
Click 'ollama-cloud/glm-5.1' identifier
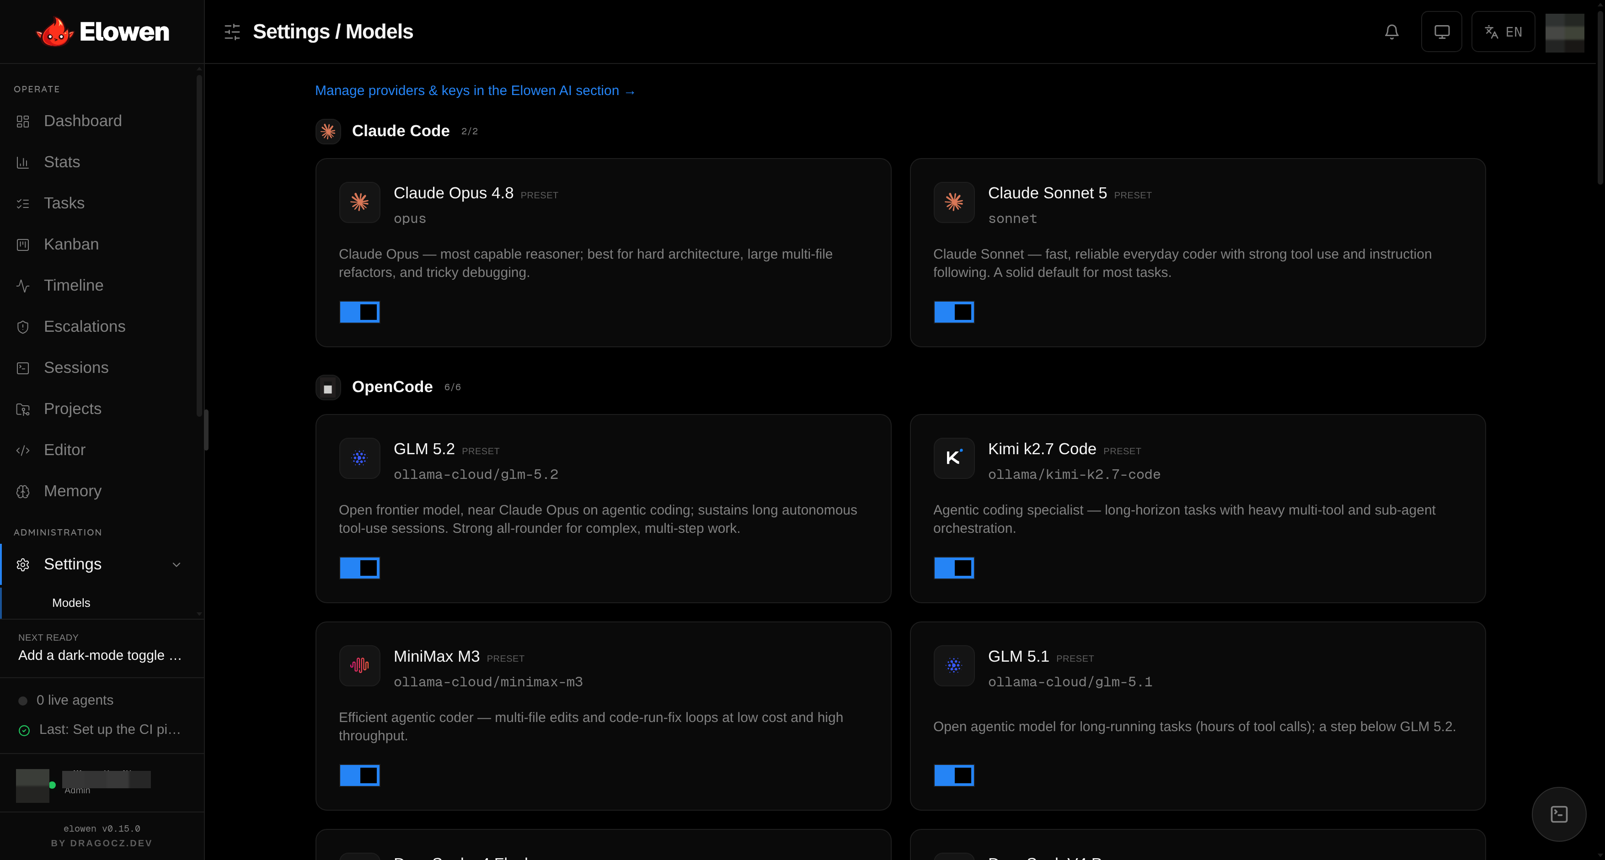click(1070, 682)
